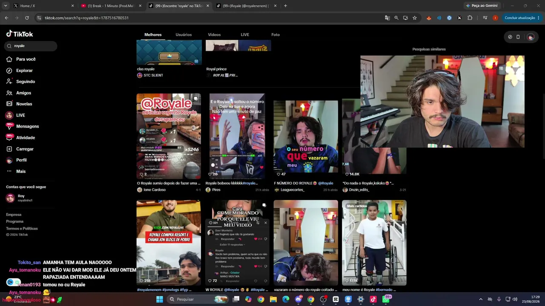The width and height of the screenshot is (545, 306).
Task: Click the TikTok logo in the sidebar
Action: click(20, 34)
